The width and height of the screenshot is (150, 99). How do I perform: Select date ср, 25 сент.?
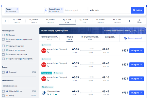(x=84, y=21)
